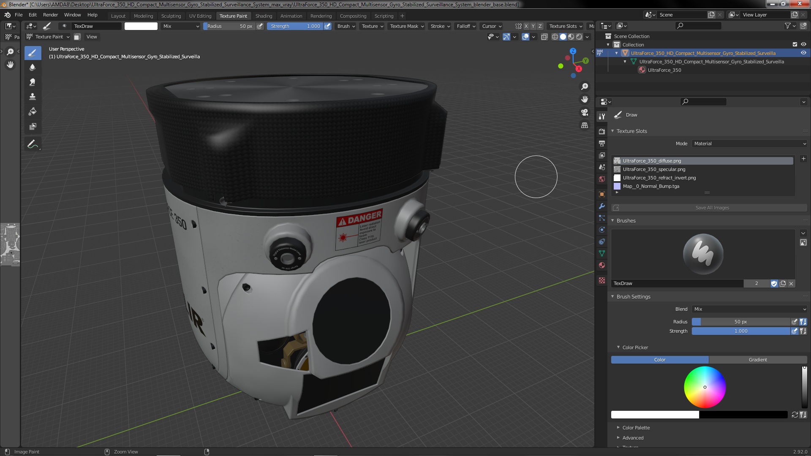Viewport: 811px width, 456px height.
Task: Select UltraForce_350_specular.png texture slot
Action: [703, 169]
